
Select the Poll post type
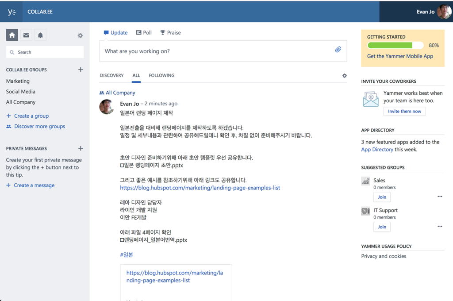(144, 33)
